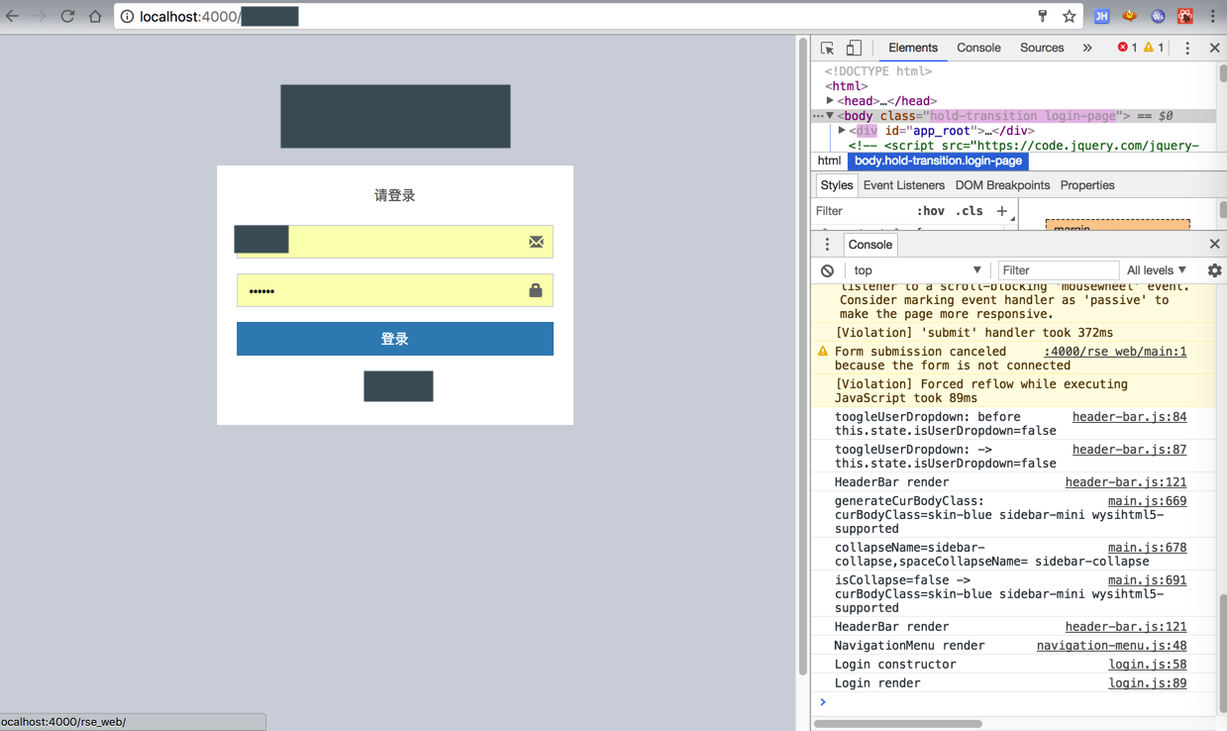Image resolution: width=1227 pixels, height=731 pixels.
Task: Switch to the Sources tab
Action: (x=1042, y=48)
